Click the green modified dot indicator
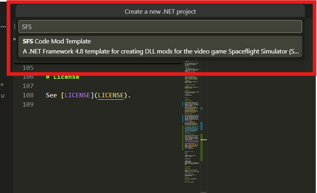This screenshot has height=193, width=317. click(x=2, y=84)
